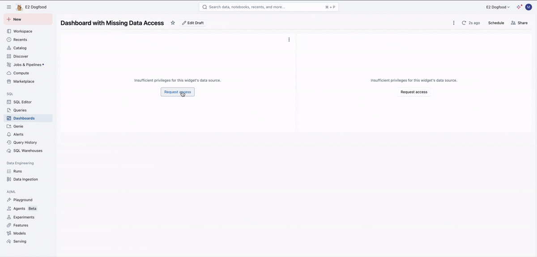Open the Queries page
This screenshot has height=257, width=537.
(28, 110)
